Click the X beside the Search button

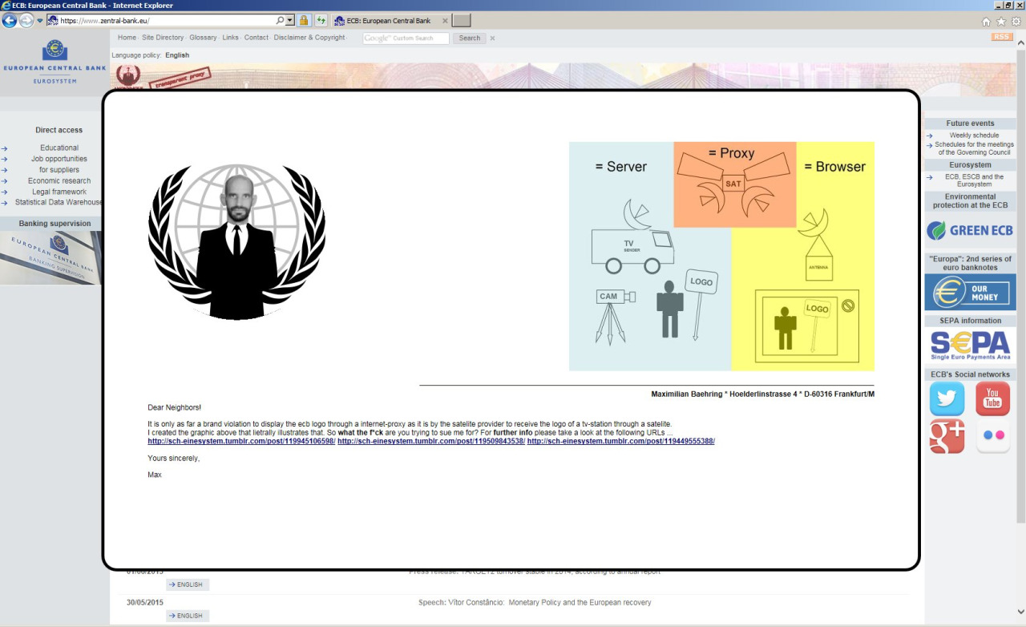pyautogui.click(x=492, y=38)
